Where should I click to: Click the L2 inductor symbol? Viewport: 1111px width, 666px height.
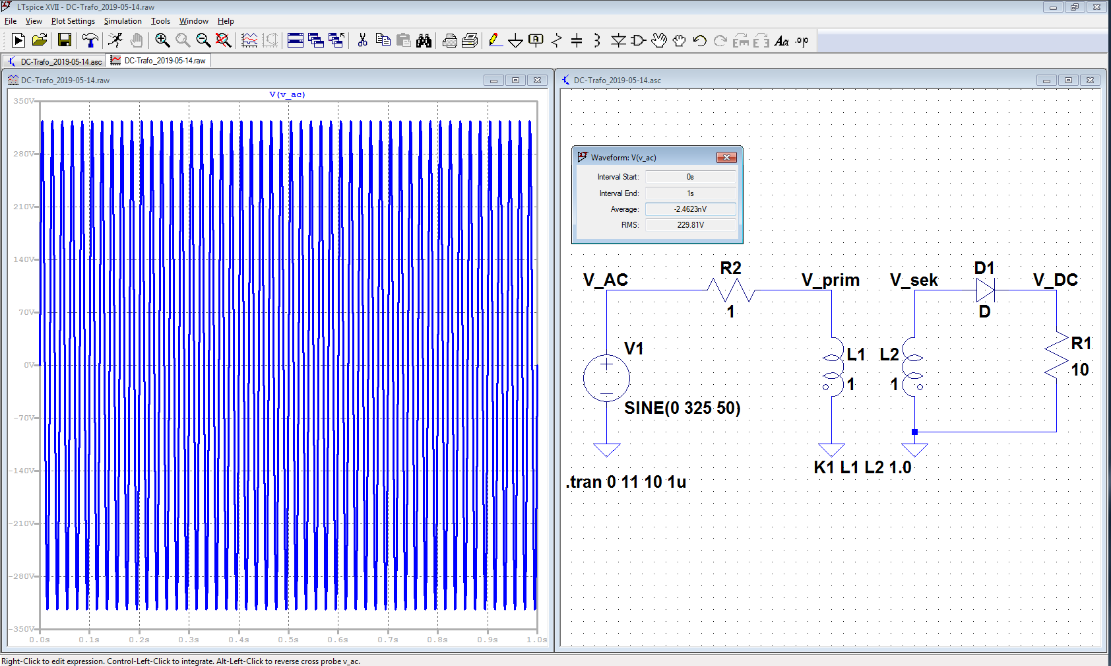pyautogui.click(x=914, y=366)
